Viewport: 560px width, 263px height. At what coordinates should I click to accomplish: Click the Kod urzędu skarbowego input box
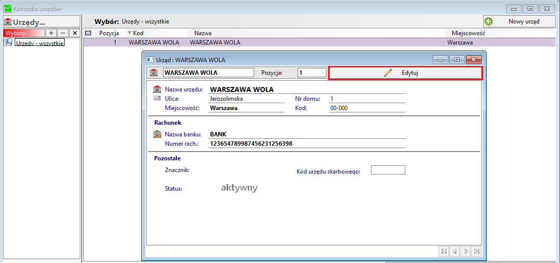click(388, 170)
